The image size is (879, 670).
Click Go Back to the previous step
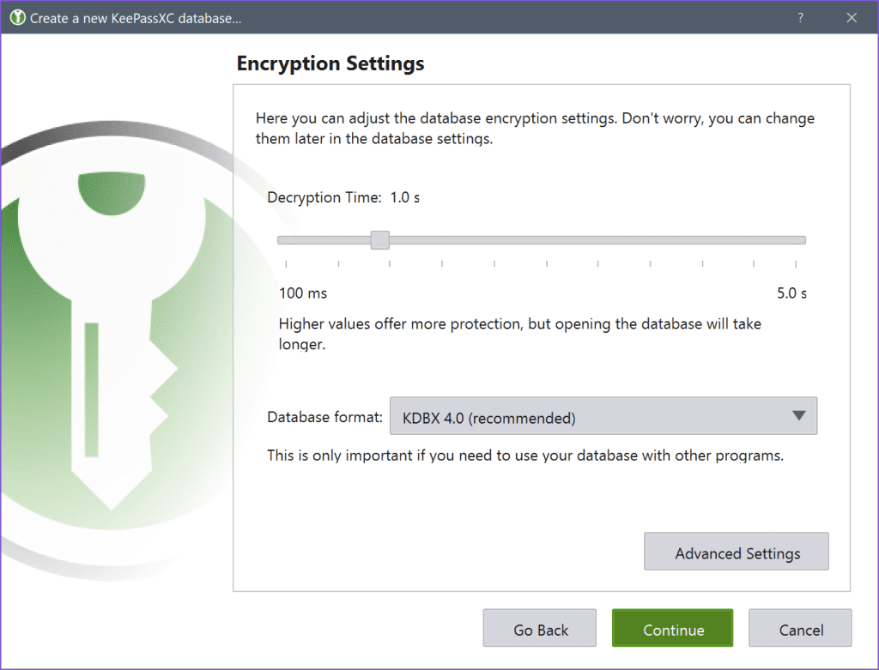click(x=539, y=628)
